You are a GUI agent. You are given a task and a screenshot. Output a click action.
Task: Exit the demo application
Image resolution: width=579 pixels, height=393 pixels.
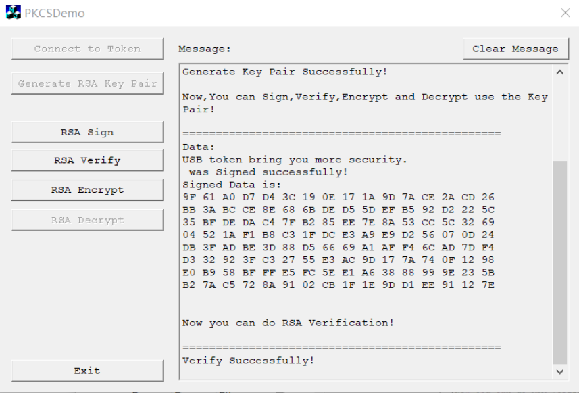pos(88,371)
